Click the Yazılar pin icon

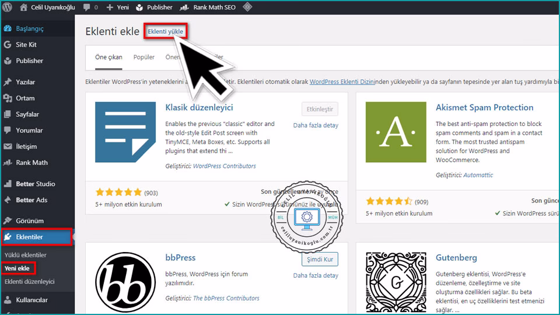click(8, 82)
